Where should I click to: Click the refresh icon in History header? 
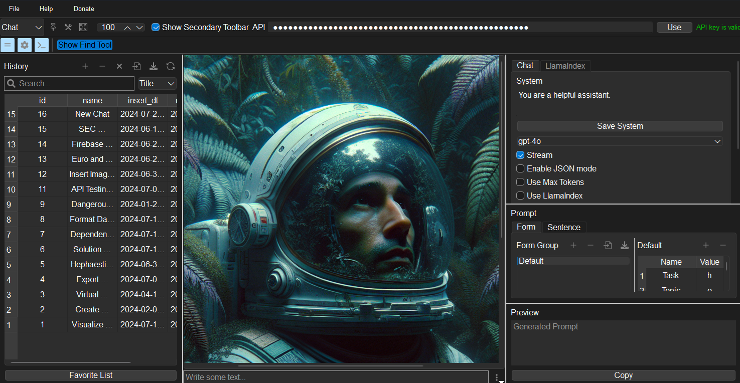(x=171, y=66)
